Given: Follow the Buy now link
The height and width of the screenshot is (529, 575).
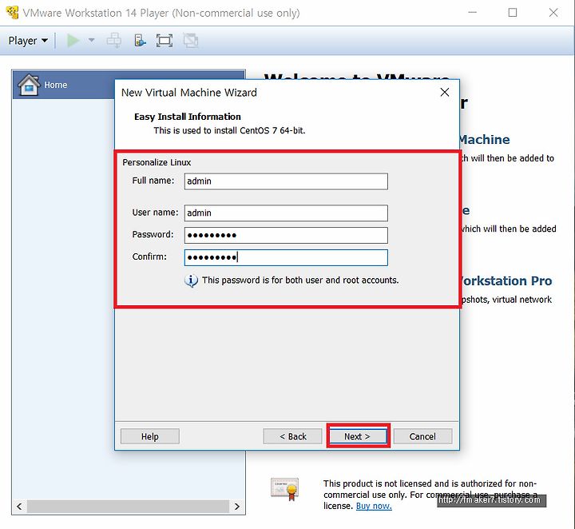Looking at the screenshot, I should (374, 506).
